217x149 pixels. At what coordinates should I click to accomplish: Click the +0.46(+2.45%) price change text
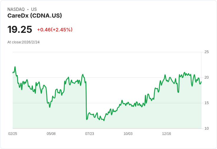[x=55, y=30]
